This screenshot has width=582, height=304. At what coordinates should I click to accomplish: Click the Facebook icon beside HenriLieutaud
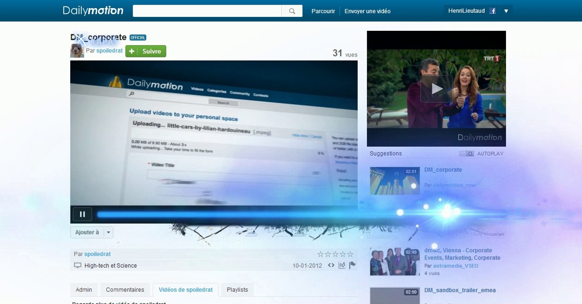click(492, 11)
